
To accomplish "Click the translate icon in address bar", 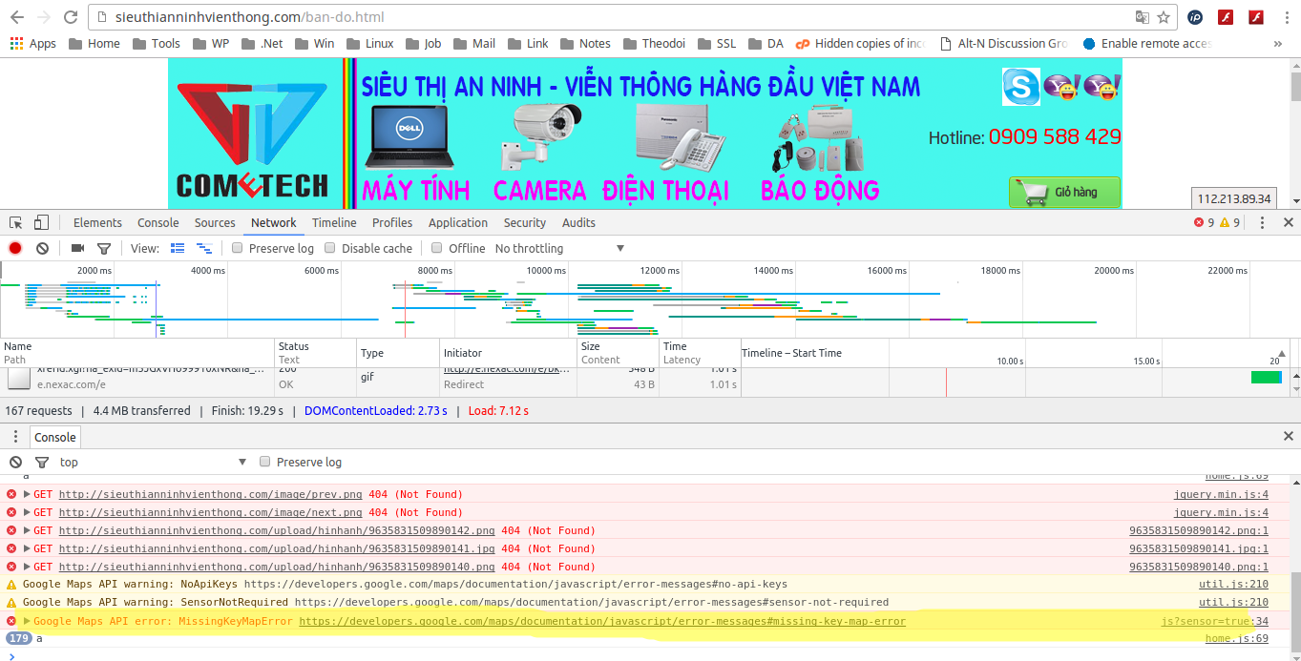I will pyautogui.click(x=1142, y=17).
